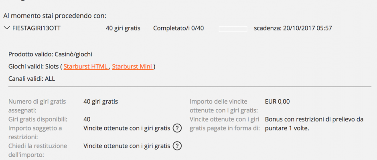
Task: Click the scadenza 20/10/2017 05:57 expiry text
Action: pyautogui.click(x=293, y=28)
